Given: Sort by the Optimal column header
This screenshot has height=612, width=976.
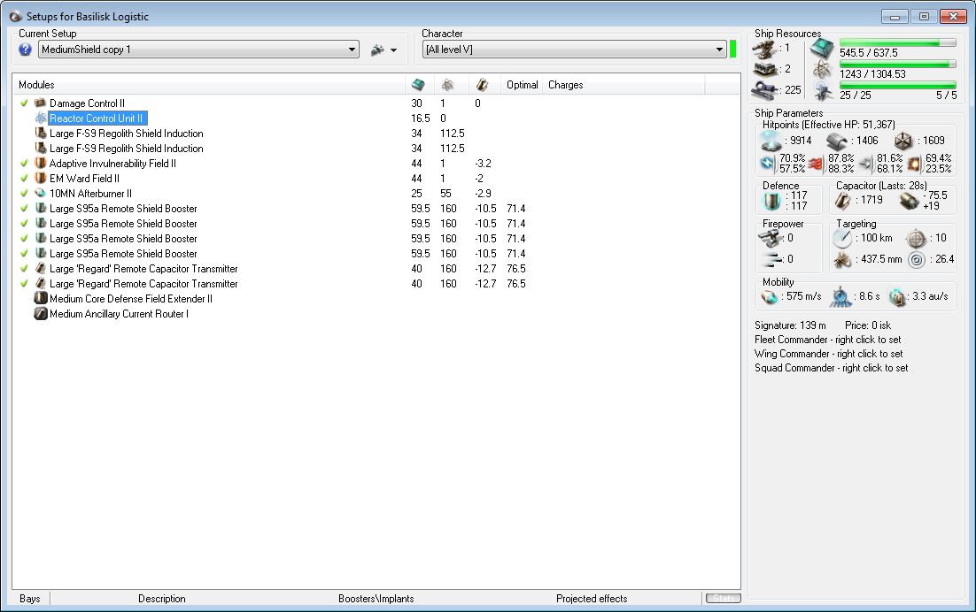Looking at the screenshot, I should (522, 85).
